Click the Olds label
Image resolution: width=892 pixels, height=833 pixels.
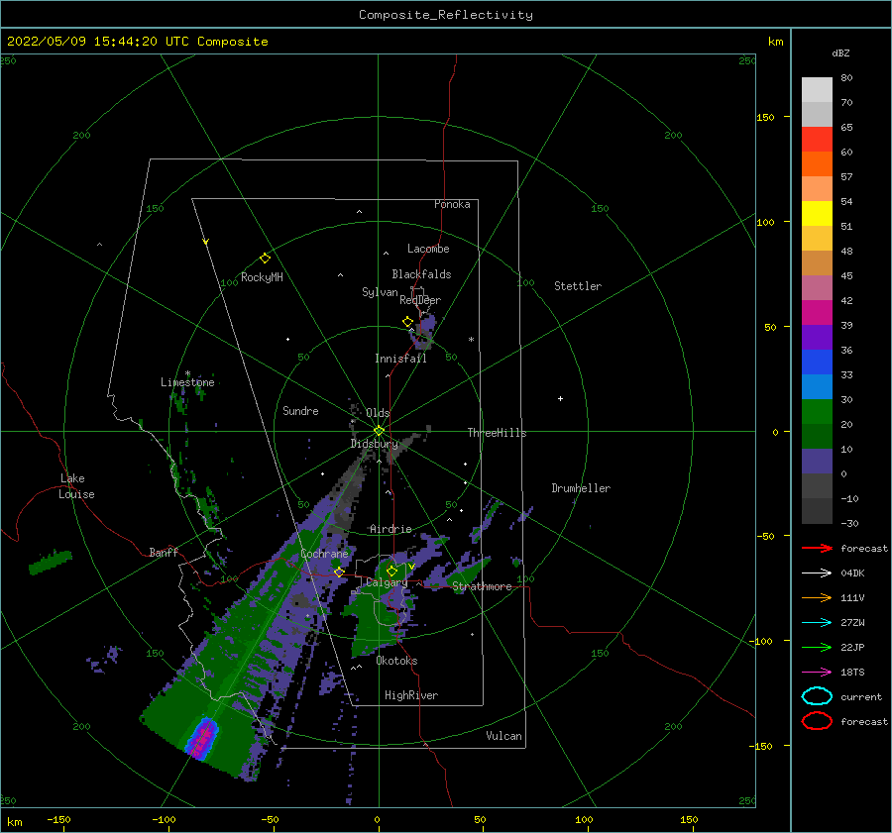[x=378, y=413]
